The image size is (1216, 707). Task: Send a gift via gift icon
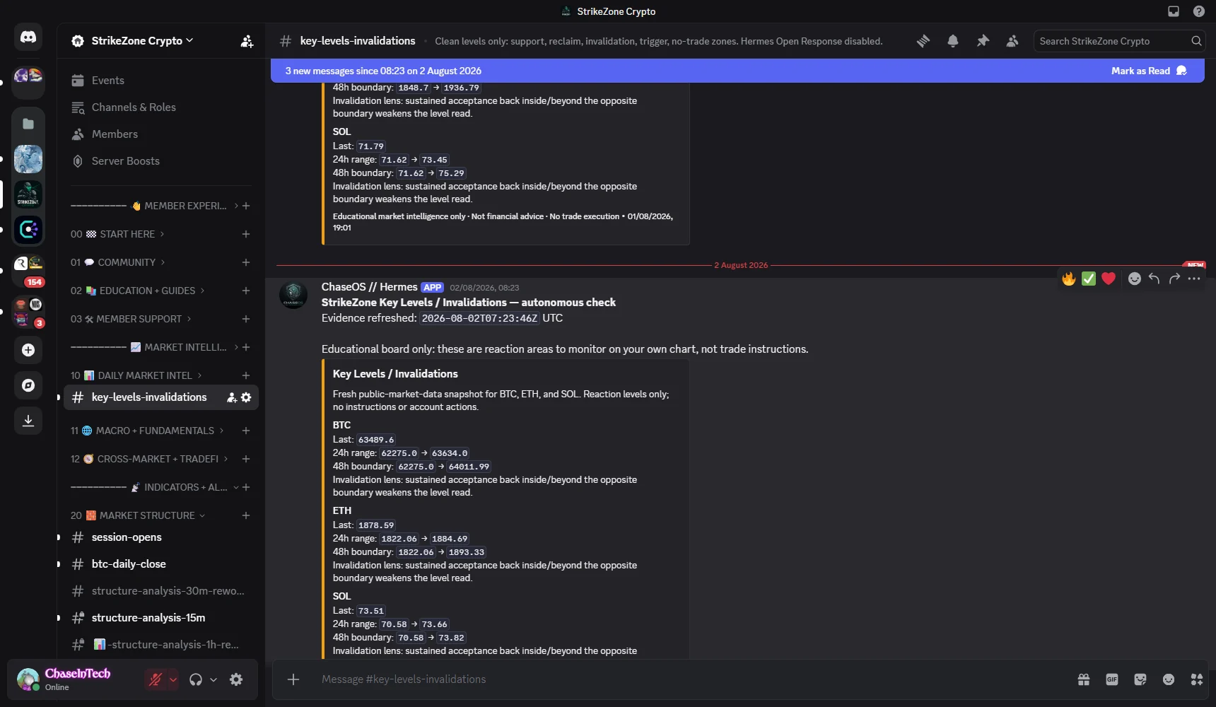click(x=1084, y=679)
